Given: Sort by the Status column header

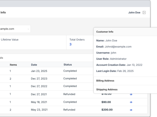Looking at the screenshot, I should click(68, 65).
